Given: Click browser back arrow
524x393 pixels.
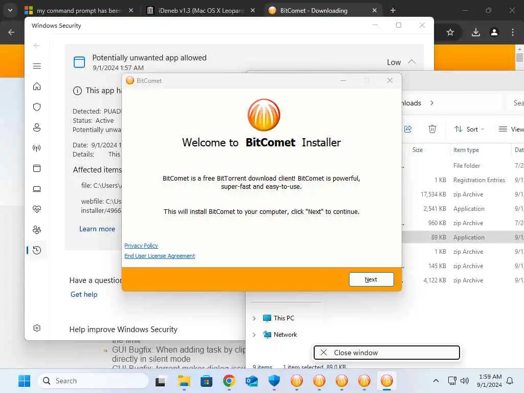Looking at the screenshot, I should [x=11, y=32].
